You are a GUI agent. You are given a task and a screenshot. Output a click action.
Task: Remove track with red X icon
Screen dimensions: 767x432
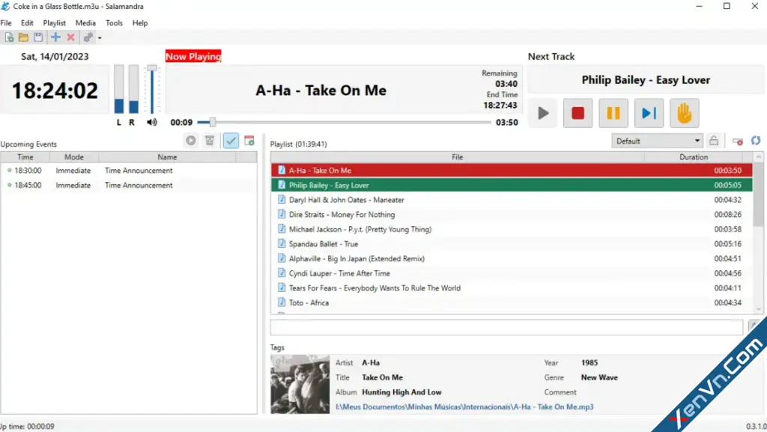pyautogui.click(x=71, y=37)
